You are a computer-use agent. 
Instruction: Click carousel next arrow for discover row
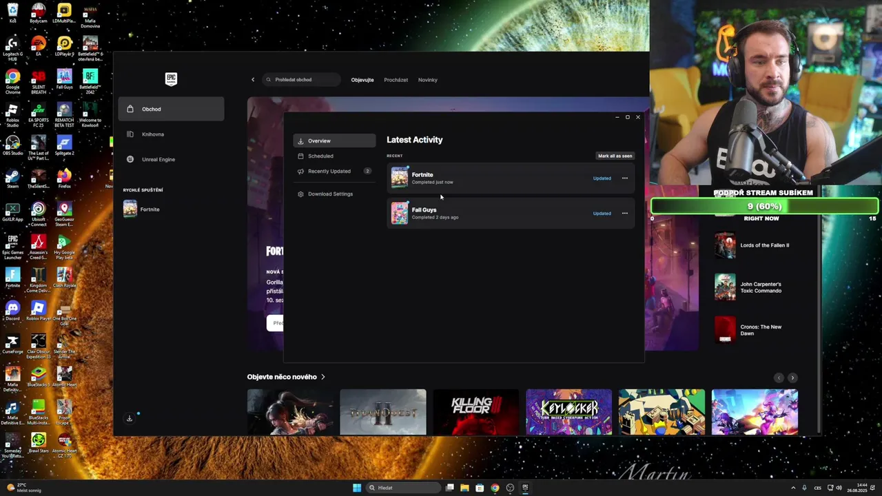coord(792,378)
